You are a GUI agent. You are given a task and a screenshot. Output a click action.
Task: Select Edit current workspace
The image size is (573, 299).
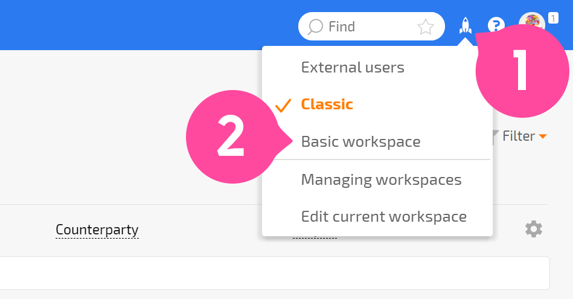(x=383, y=217)
